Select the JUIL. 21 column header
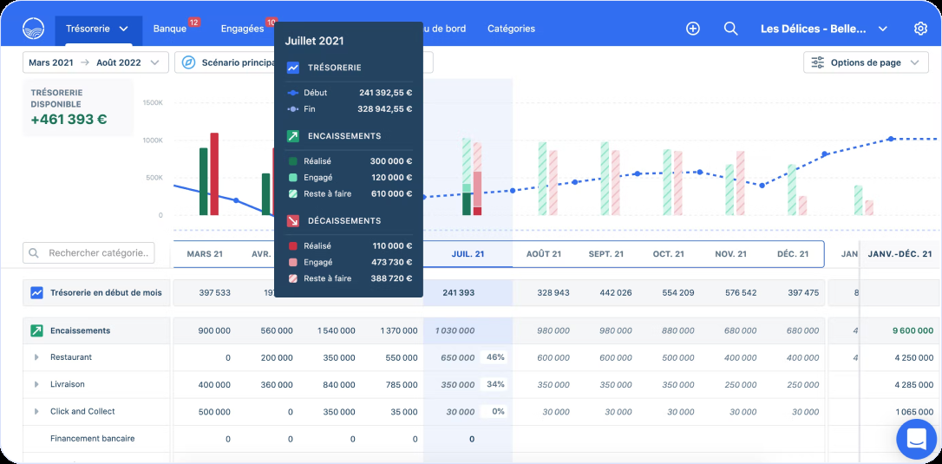Image resolution: width=942 pixels, height=464 pixels. coord(468,254)
